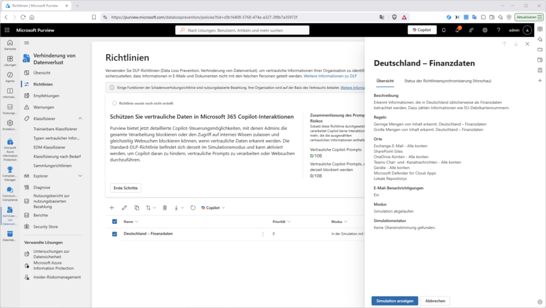The image size is (546, 308).
Task: Click the Aktualisieren browser button
Action: tap(528, 17)
